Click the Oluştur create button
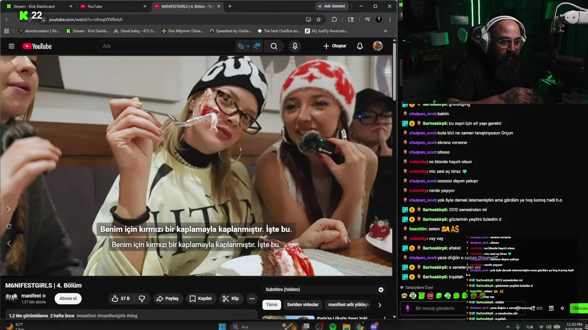588x330 pixels. [x=335, y=46]
